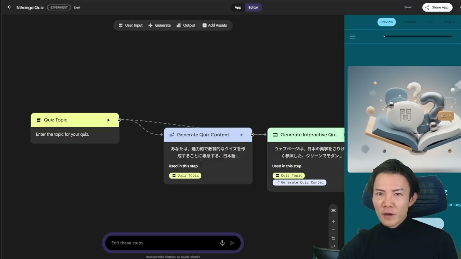This screenshot has height=259, width=461.
Task: Click the Quiz Topic chip in Generate Interactive node
Action: coord(288,176)
